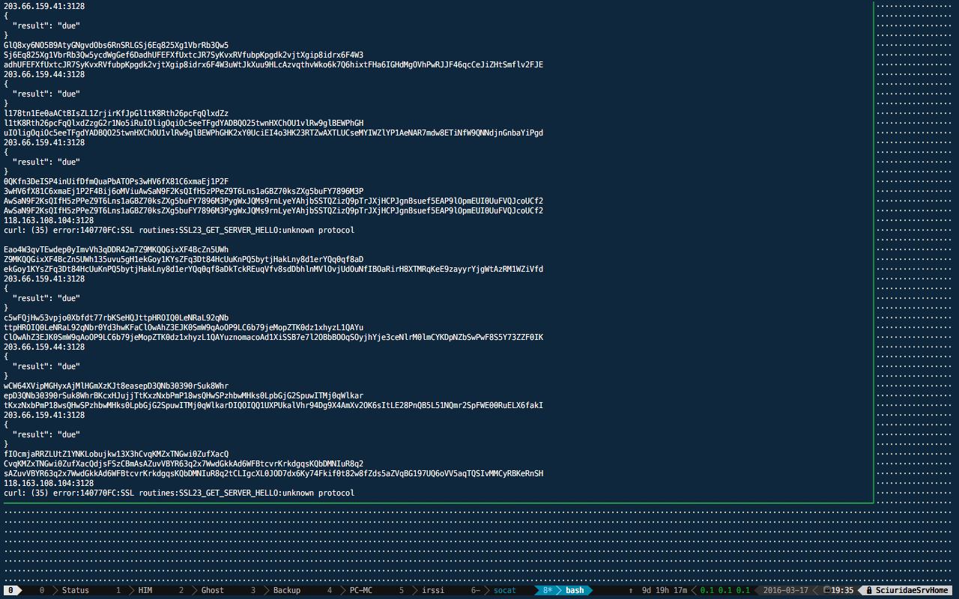Click the line starting with c5wFQjHw53vpjo0X
Viewport: 959px width, 599px height.
116,317
